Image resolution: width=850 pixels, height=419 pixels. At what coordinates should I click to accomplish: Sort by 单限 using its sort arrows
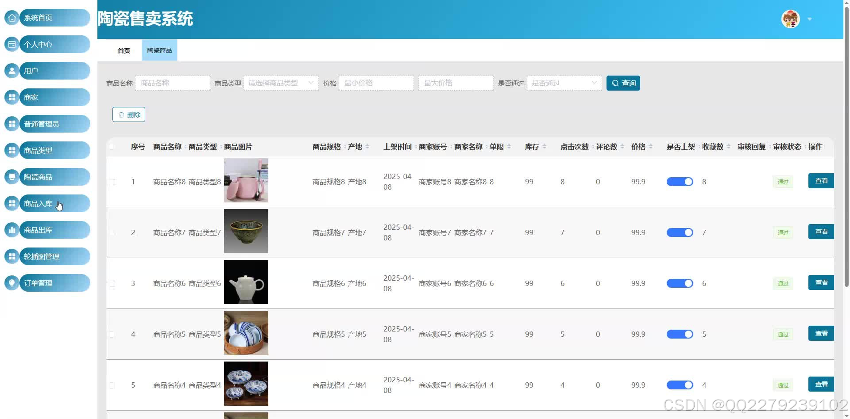(509, 147)
